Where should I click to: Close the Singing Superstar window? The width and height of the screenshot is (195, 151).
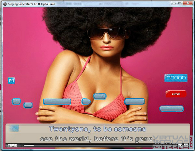coord(188,3)
